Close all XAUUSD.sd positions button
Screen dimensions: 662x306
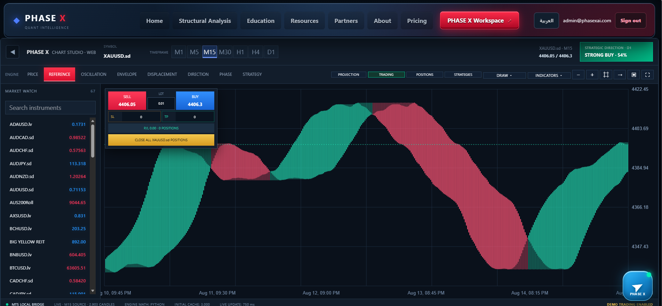(161, 140)
